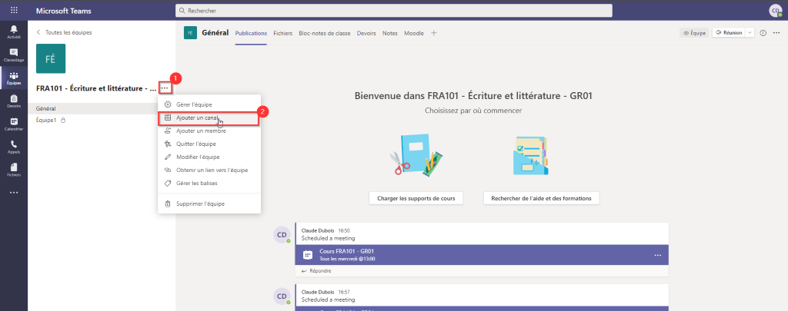Screen dimensions: 788x311
Task: Open the Cours FRA101 - GR01 meeting card
Action: [x=482, y=255]
